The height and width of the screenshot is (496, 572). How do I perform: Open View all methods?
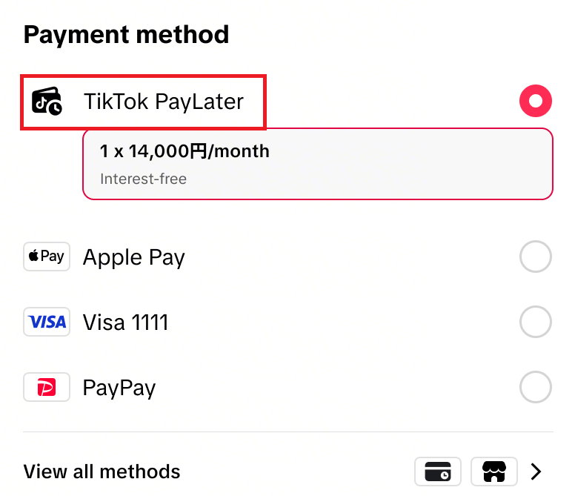pos(288,472)
